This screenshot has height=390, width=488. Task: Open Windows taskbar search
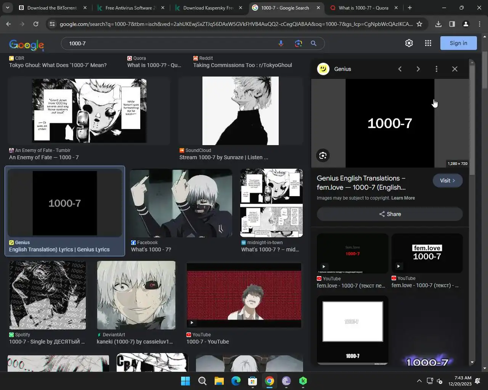tap(202, 381)
